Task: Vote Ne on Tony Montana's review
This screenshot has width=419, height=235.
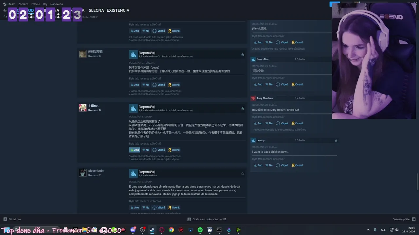Action: [x=269, y=123]
